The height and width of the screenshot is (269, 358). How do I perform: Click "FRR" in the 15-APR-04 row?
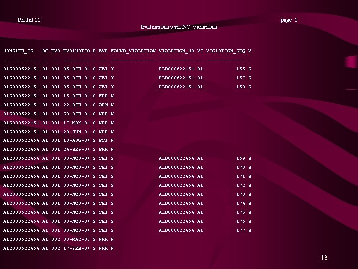tap(103, 96)
